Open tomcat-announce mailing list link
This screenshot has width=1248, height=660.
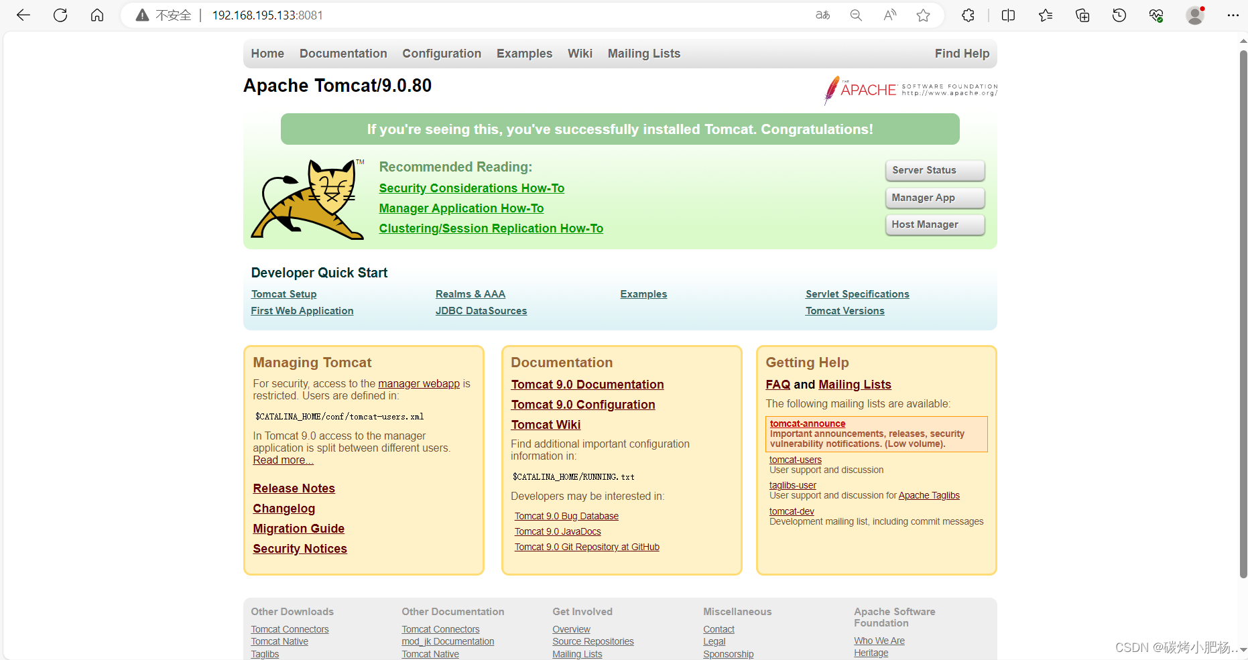(808, 423)
